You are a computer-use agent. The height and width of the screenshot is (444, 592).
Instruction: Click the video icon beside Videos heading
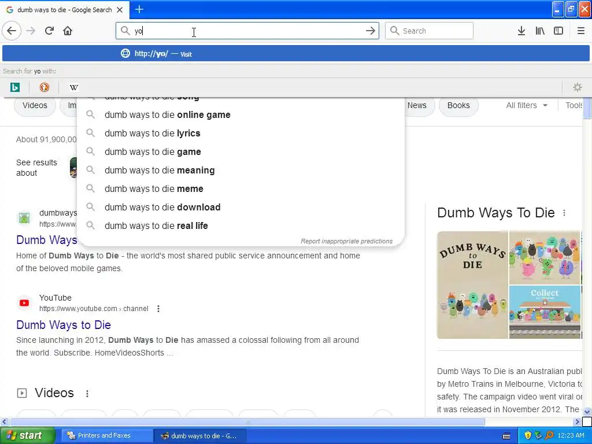point(22,393)
